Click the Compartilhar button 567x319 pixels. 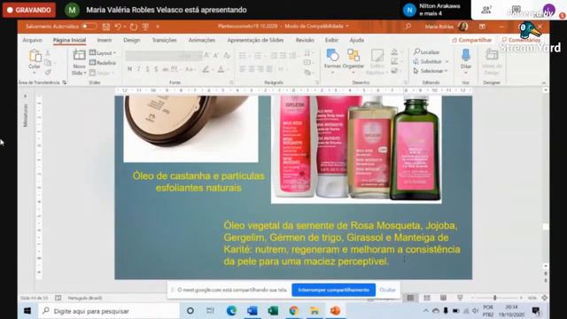[472, 40]
